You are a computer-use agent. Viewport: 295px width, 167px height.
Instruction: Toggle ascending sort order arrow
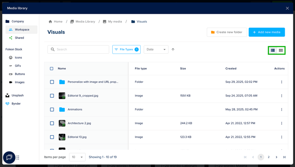(173, 49)
